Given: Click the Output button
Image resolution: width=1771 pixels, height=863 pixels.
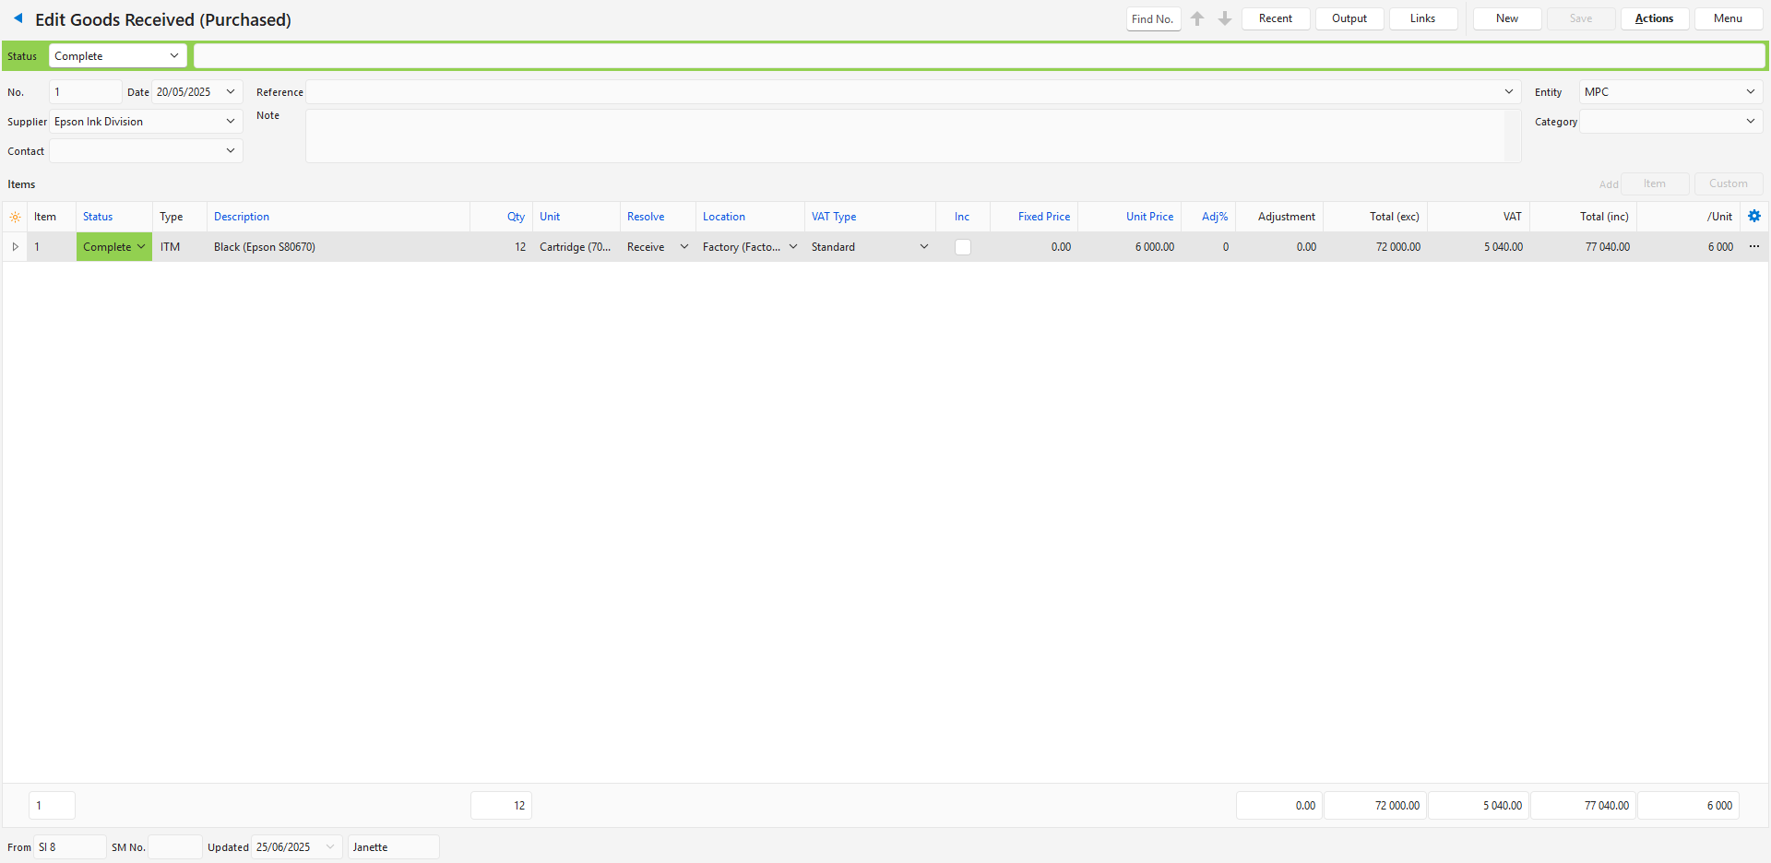Looking at the screenshot, I should [1349, 18].
